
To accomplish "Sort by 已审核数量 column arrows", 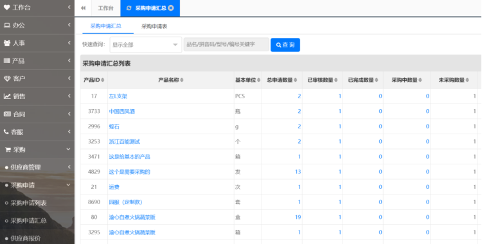I will 336,80.
